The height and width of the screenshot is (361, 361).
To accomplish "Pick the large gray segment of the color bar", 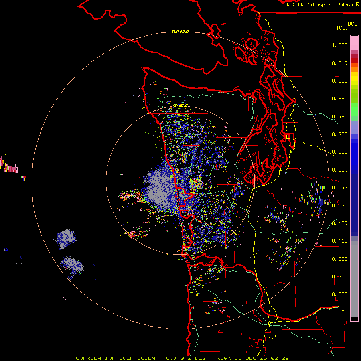I will pyautogui.click(x=354, y=279).
